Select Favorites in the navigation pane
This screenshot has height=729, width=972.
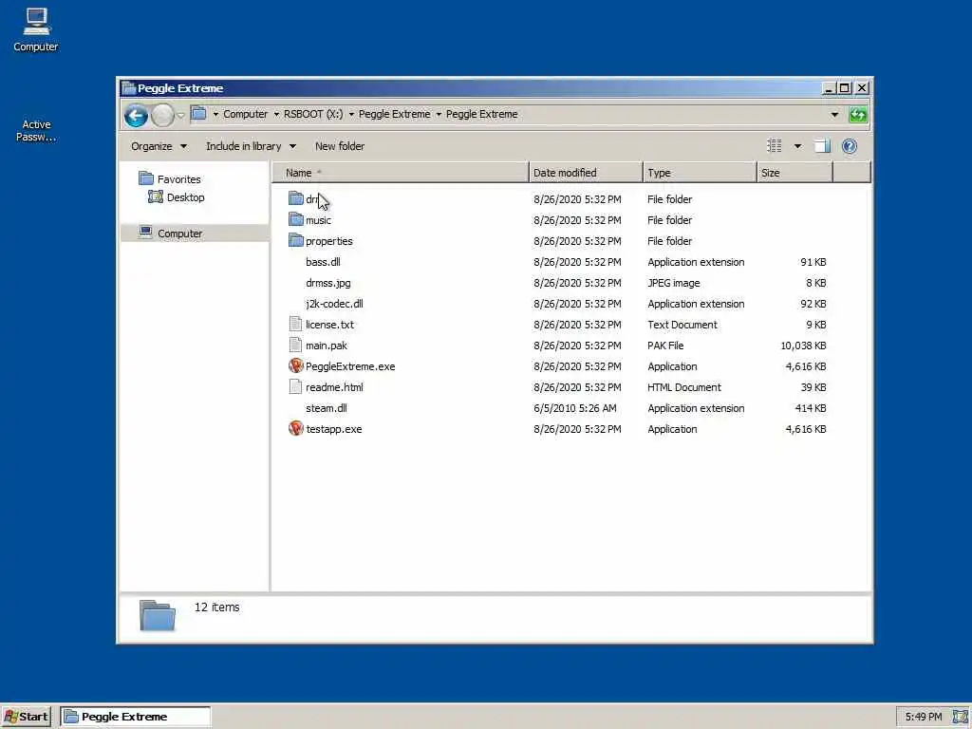coord(170,179)
